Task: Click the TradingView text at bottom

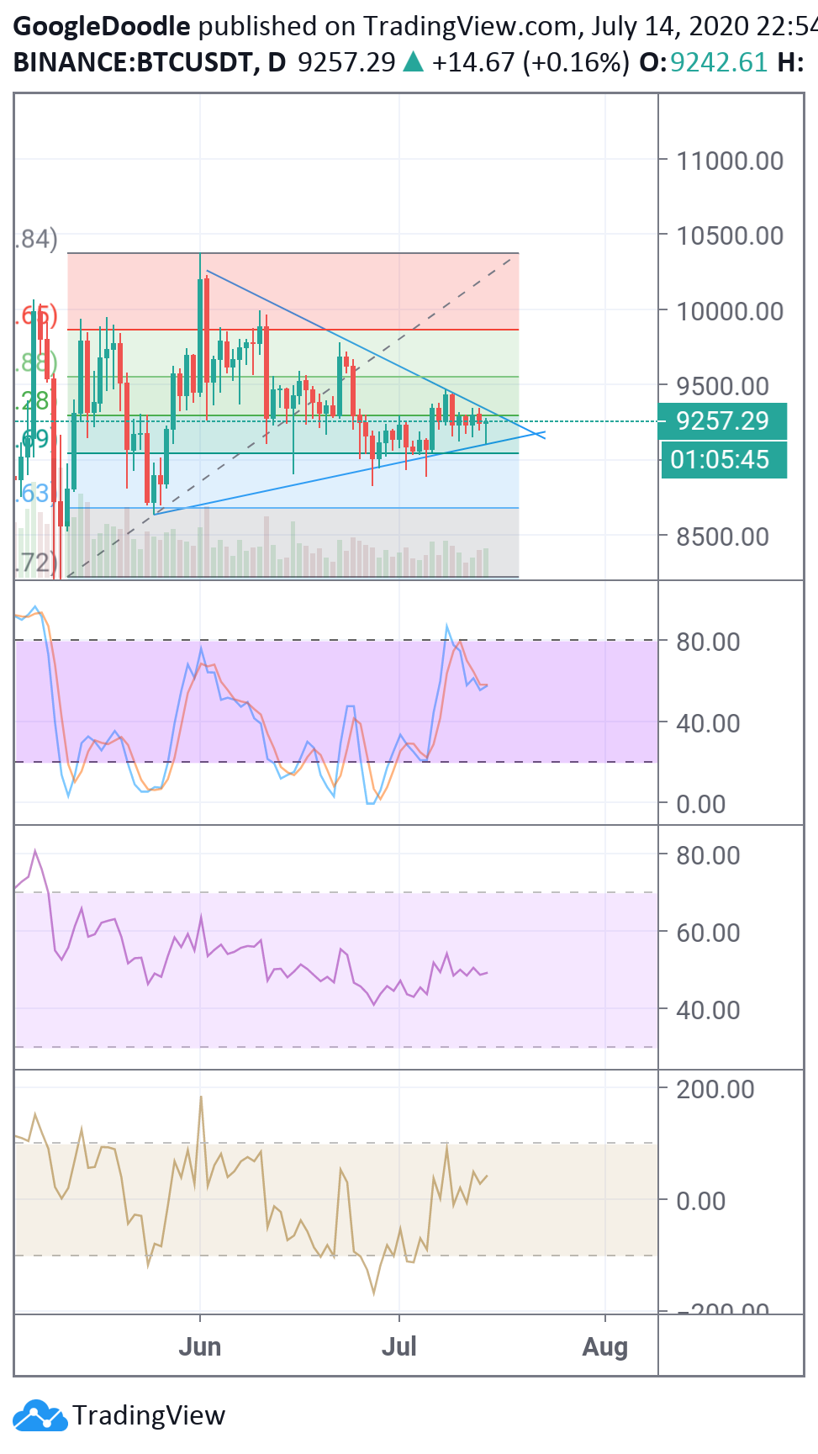Action: coord(149,1415)
